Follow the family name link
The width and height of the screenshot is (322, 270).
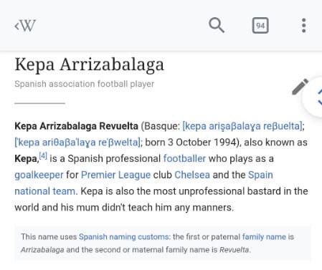point(264,237)
